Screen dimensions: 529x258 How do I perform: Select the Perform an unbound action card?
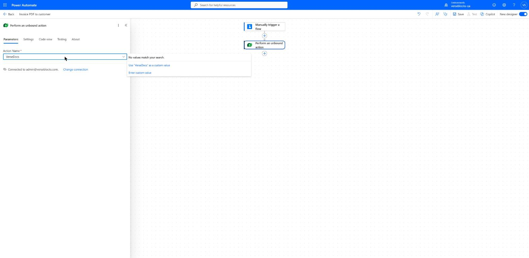pyautogui.click(x=264, y=45)
